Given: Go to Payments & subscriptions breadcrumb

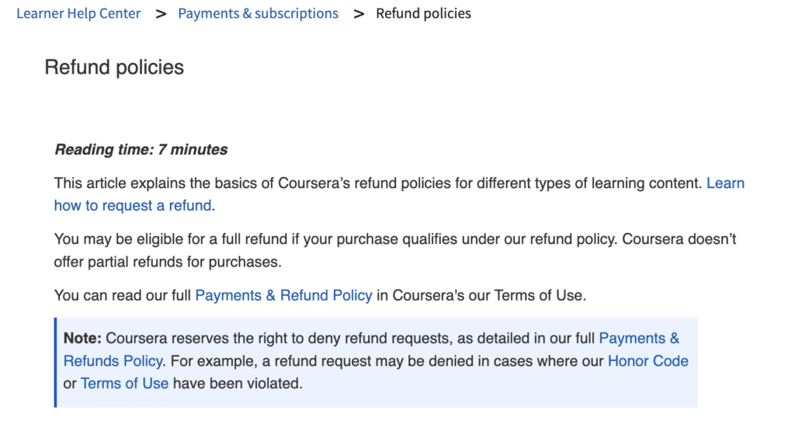Looking at the screenshot, I should tap(258, 13).
